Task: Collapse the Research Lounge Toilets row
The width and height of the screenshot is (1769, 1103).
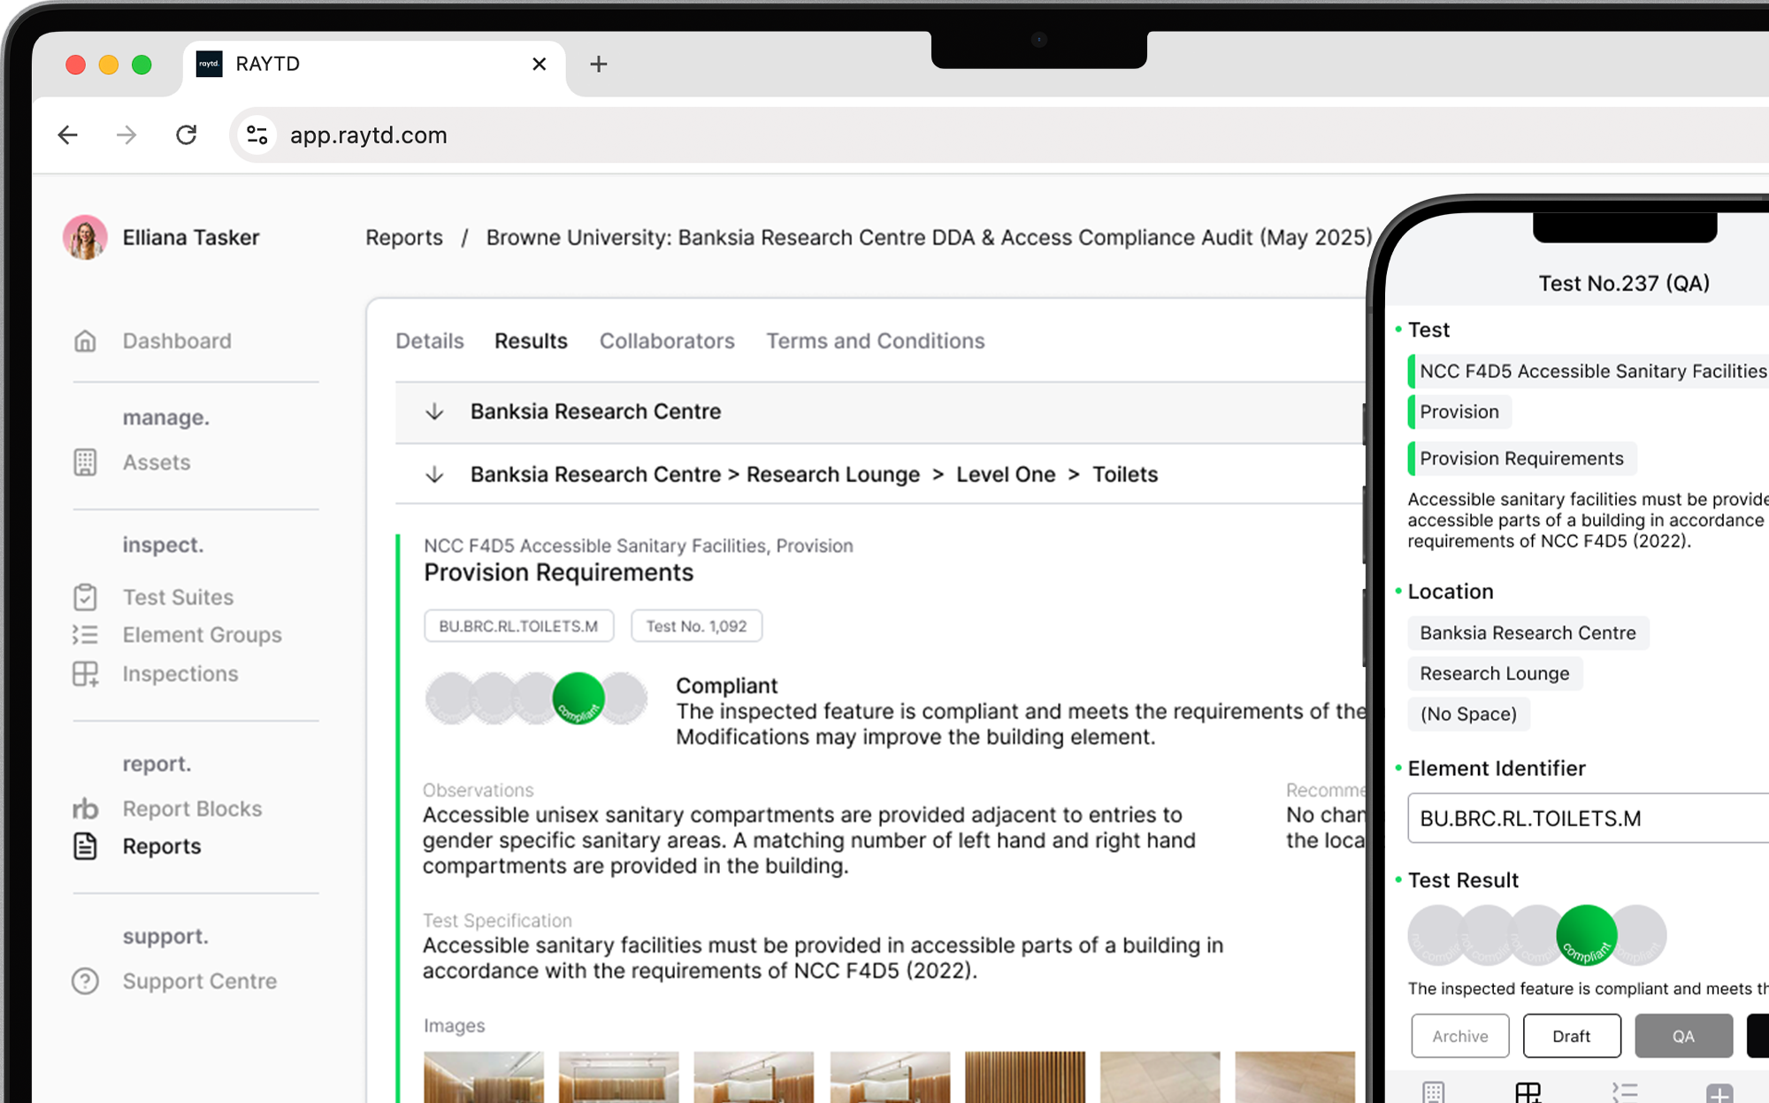Action: tap(434, 475)
